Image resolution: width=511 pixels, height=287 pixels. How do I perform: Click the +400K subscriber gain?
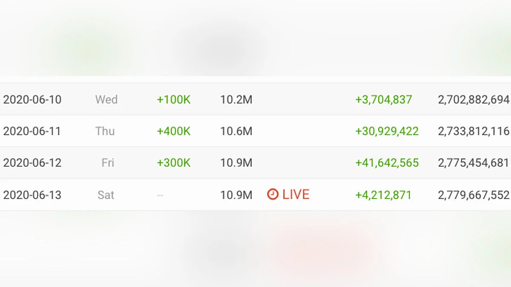point(174,131)
